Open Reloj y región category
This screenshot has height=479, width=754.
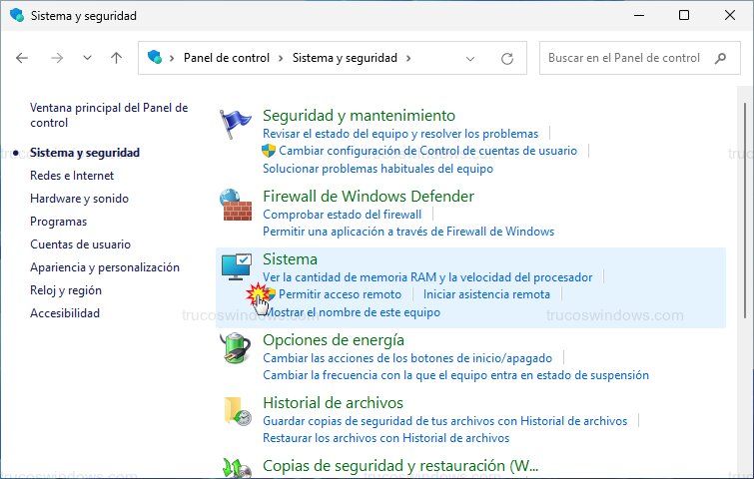pos(66,290)
